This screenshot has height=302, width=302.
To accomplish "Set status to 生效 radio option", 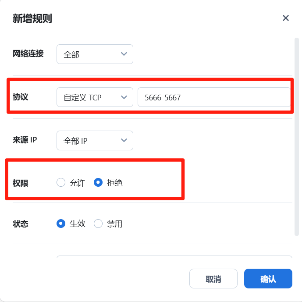I will coord(61,224).
